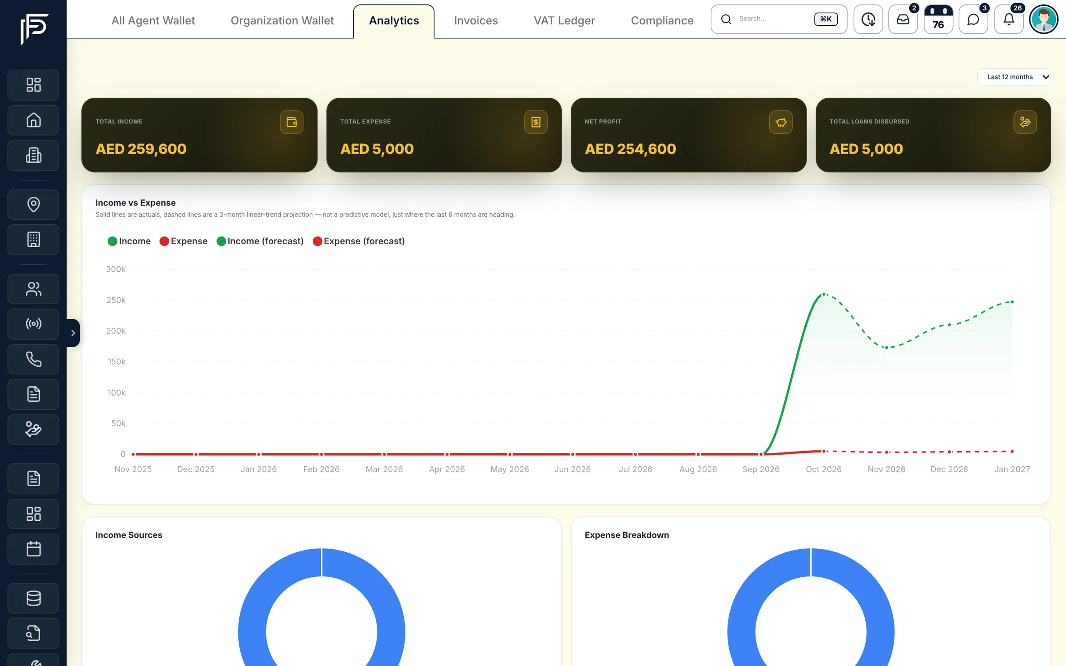The width and height of the screenshot is (1066, 666).
Task: Click the document icon below phone icon
Action: (x=33, y=394)
